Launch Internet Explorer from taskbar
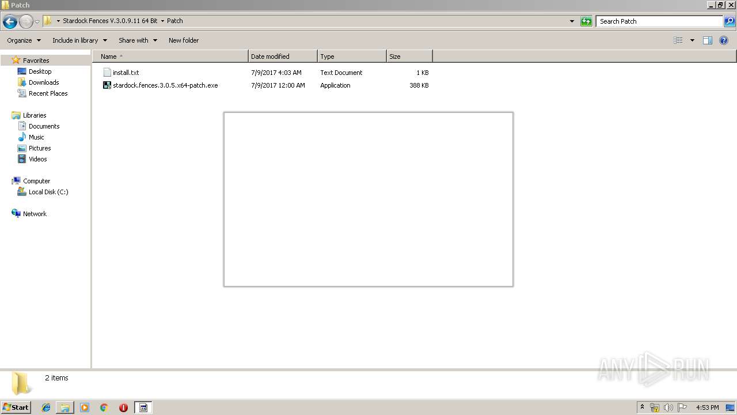 (46, 408)
